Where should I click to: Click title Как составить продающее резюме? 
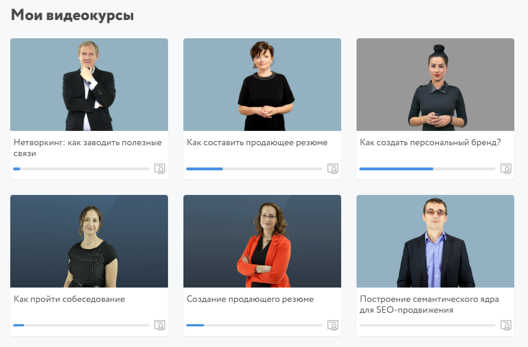(257, 142)
